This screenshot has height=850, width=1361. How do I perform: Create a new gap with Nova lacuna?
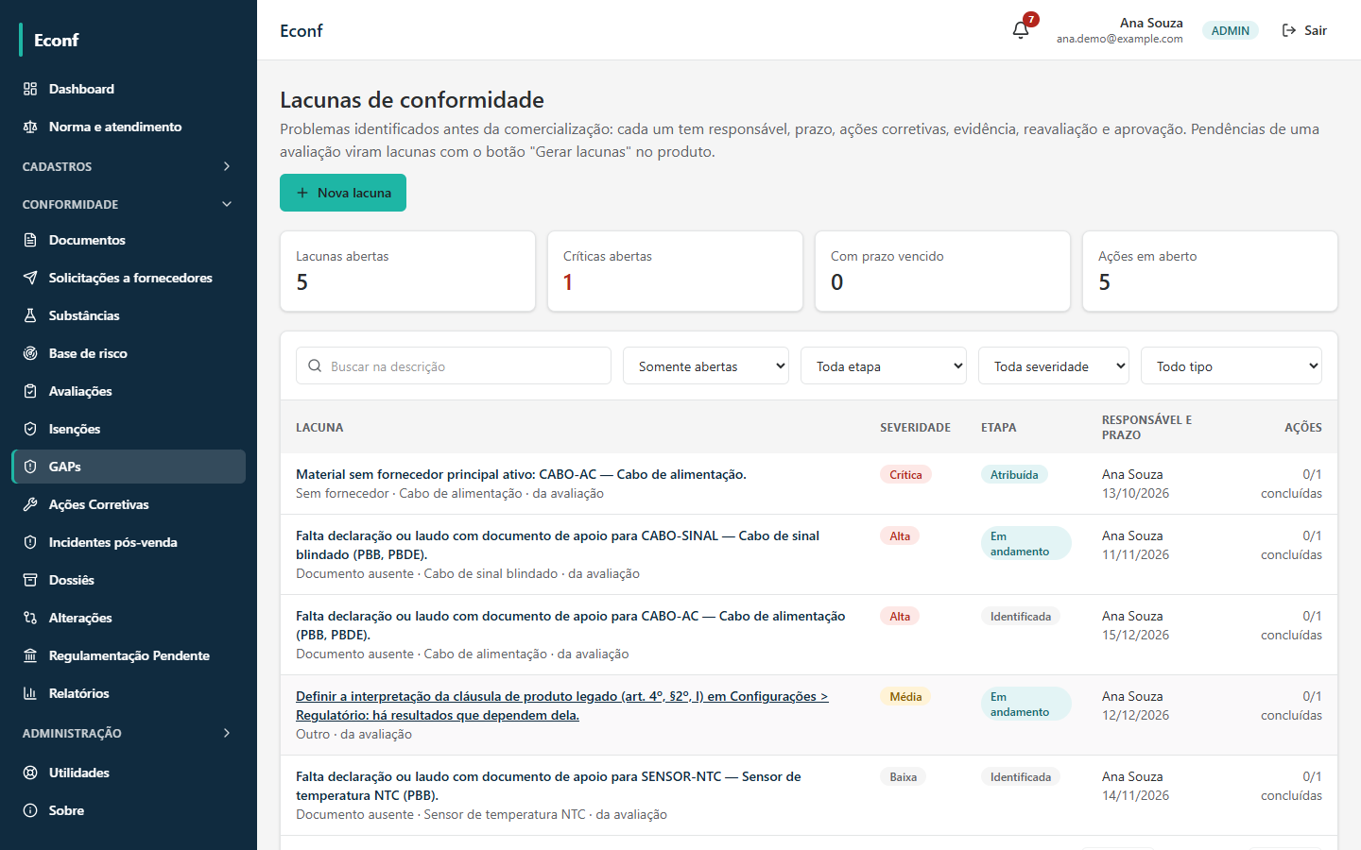pos(343,193)
